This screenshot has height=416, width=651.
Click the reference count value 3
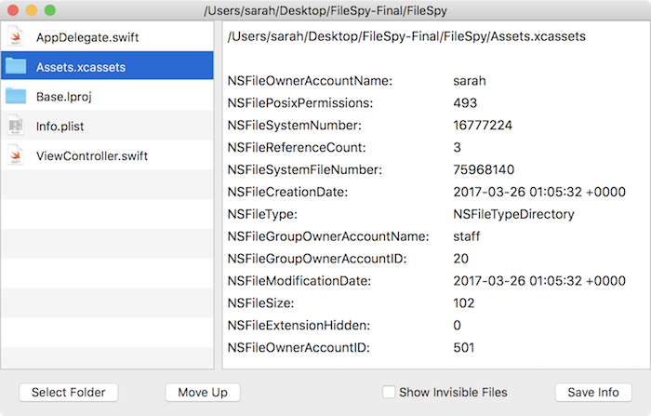click(x=458, y=148)
